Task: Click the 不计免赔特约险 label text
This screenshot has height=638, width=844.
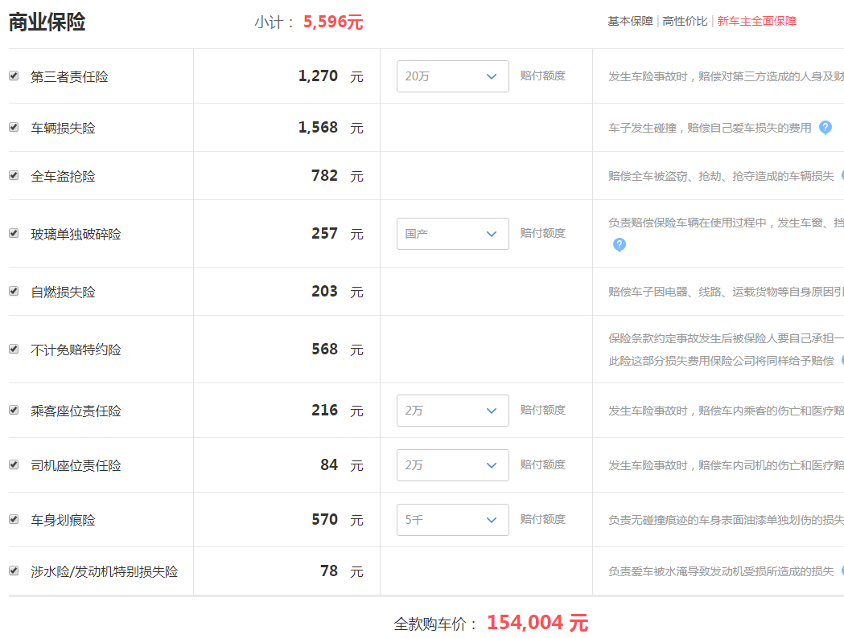Action: pos(76,350)
